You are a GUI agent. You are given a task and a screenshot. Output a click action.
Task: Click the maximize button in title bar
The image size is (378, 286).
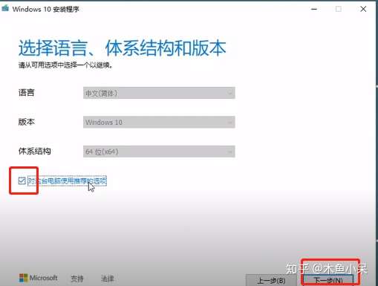tap(339, 9)
